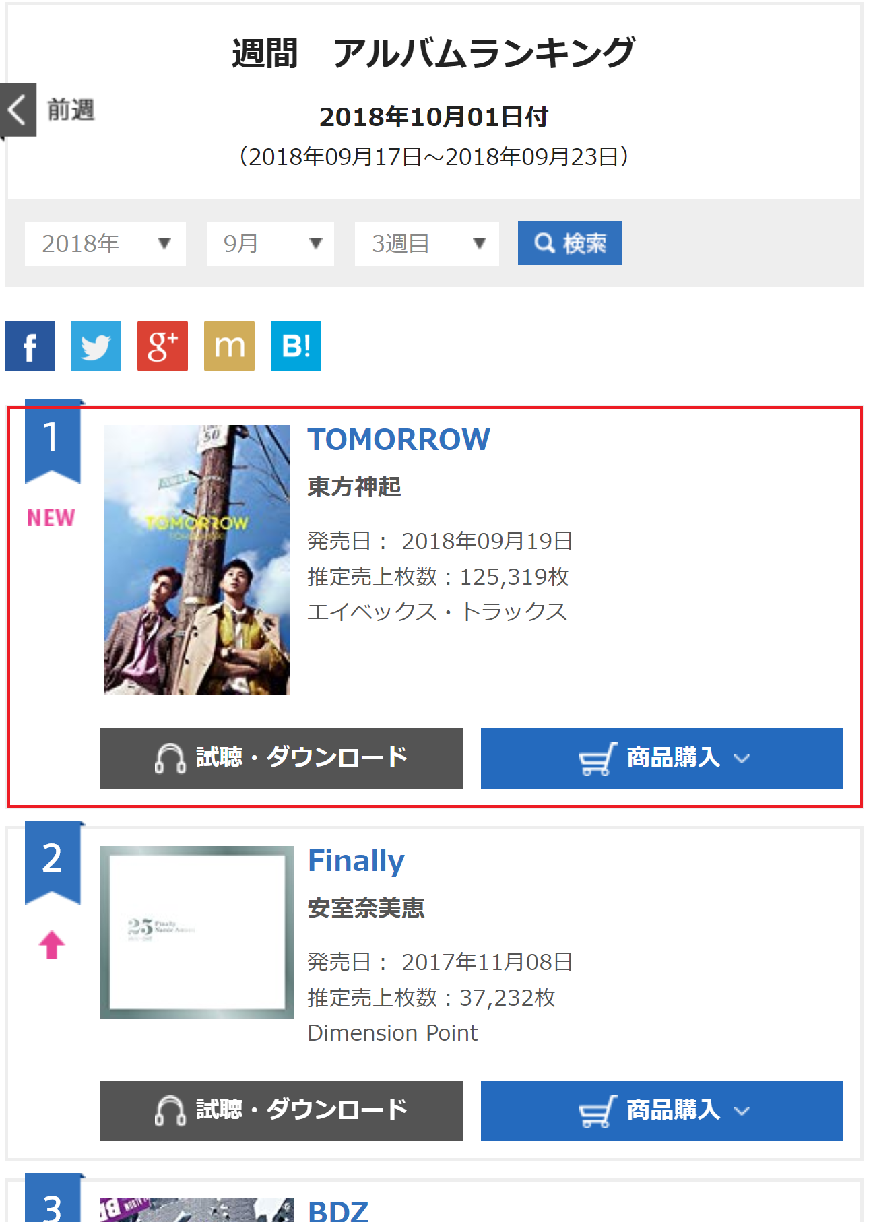Share page on Google Plus
Image resolution: width=875 pixels, height=1222 pixels.
pos(162,346)
